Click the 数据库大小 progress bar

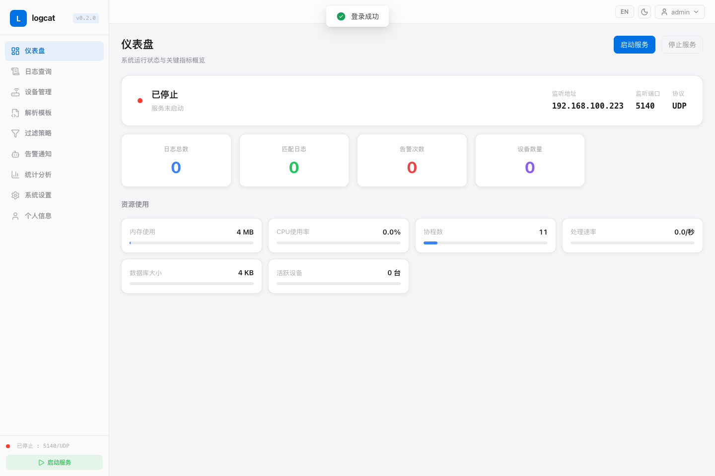[x=192, y=284]
